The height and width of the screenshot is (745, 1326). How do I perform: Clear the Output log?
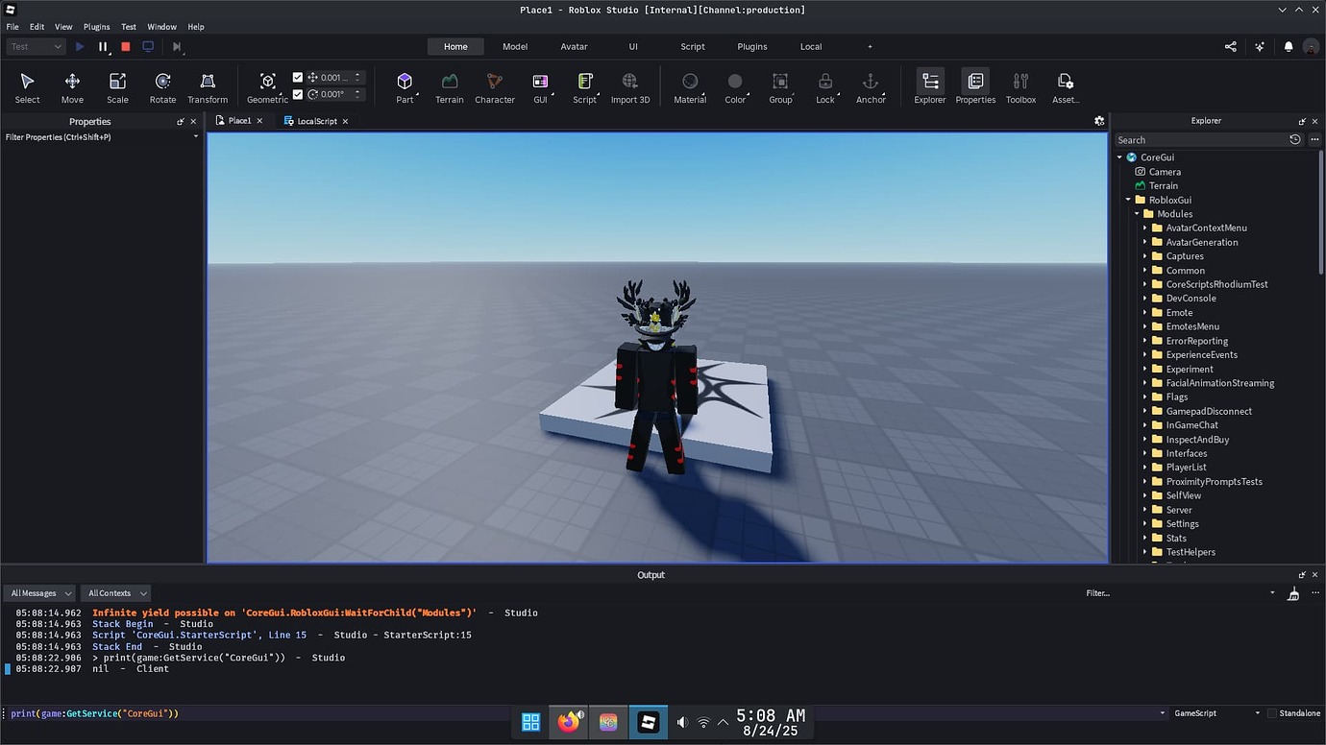pos(1293,593)
